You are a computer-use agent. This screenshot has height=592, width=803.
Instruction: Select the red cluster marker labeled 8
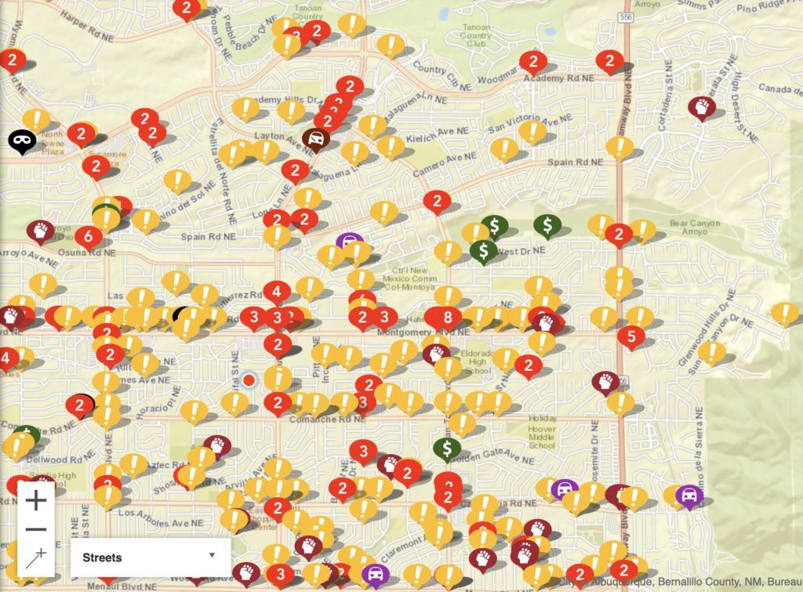(448, 318)
